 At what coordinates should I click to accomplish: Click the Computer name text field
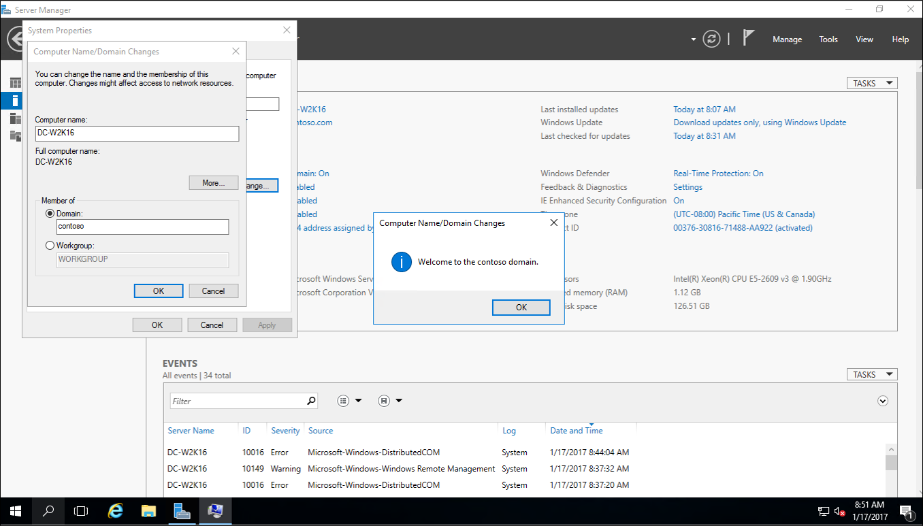(x=137, y=133)
